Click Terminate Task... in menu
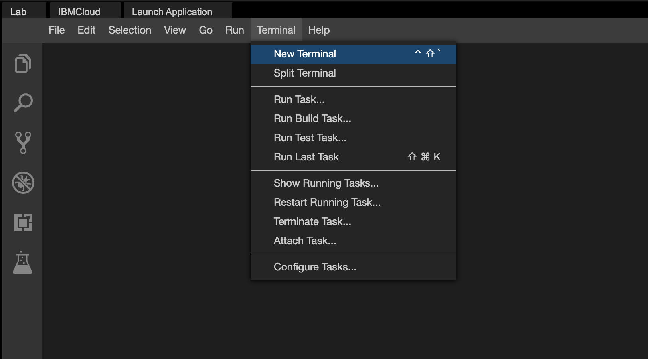This screenshot has width=648, height=359. 312,221
